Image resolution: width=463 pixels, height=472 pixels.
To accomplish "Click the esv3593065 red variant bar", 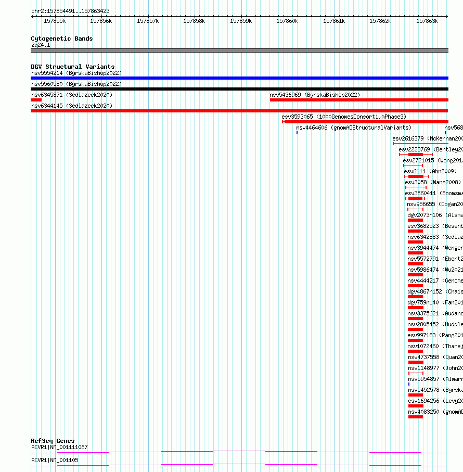I will [365, 122].
